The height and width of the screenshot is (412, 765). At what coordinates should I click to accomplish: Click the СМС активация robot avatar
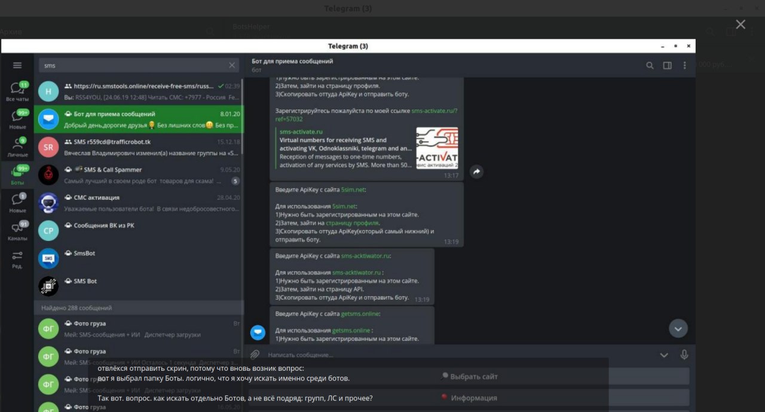tap(48, 203)
